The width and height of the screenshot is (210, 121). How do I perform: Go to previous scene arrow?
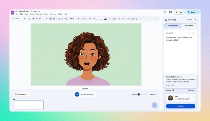click(190, 33)
